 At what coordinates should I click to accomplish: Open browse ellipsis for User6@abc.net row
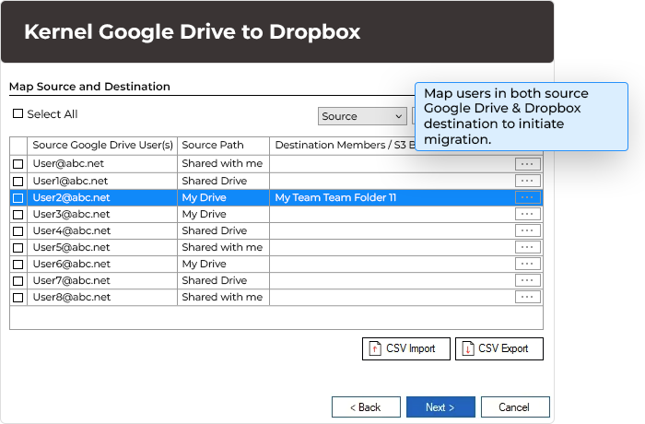[527, 264]
